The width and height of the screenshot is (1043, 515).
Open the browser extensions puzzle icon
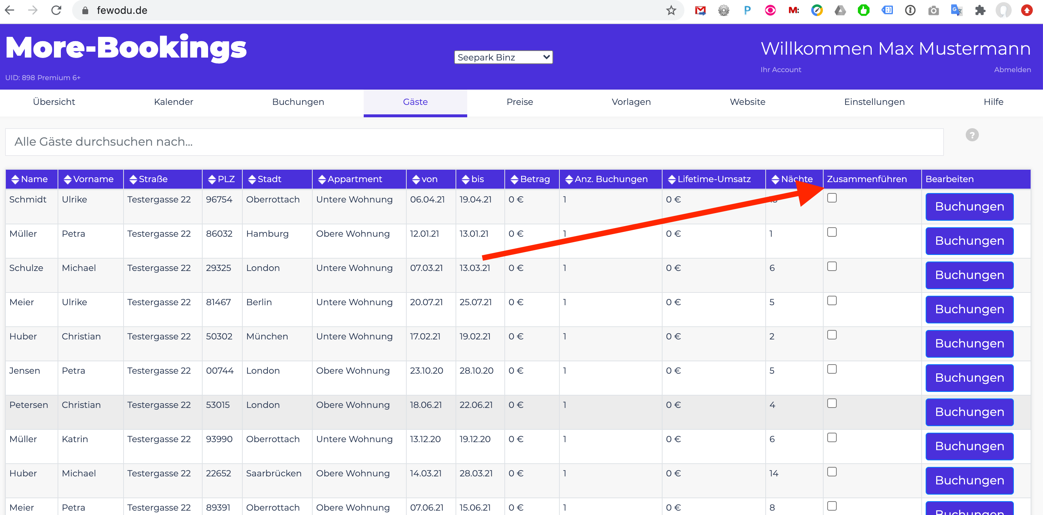(980, 10)
